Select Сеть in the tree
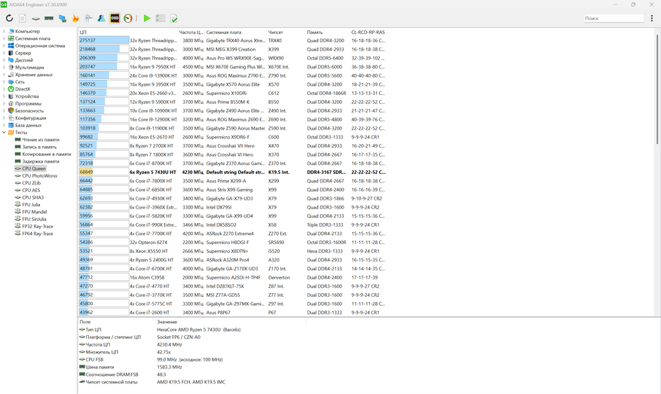 (20, 82)
